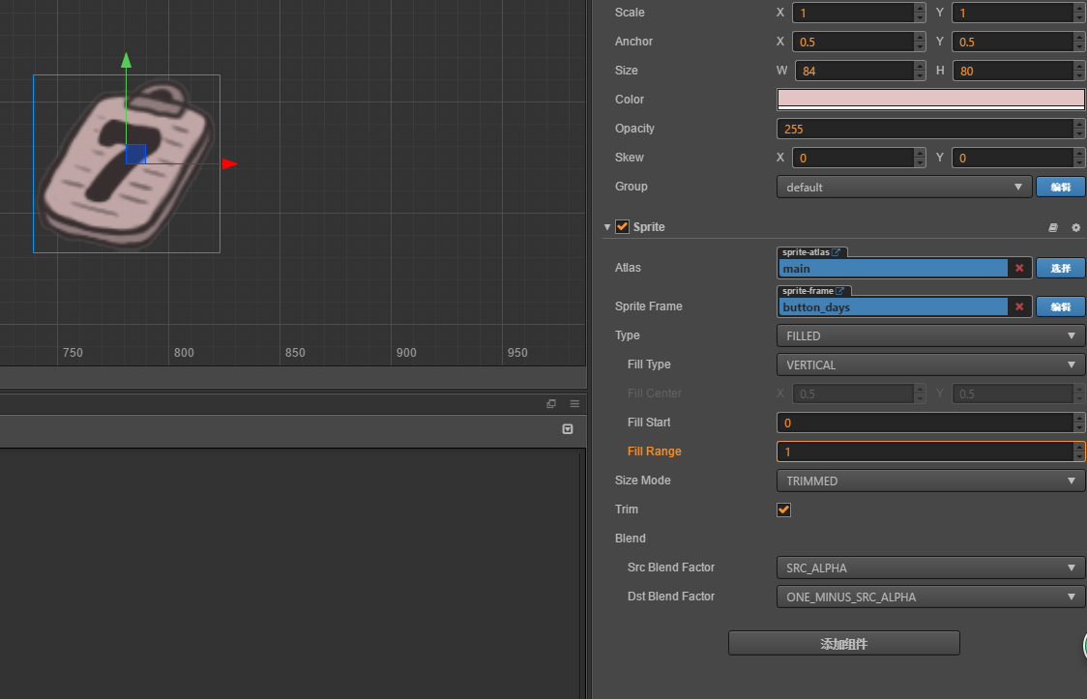Click the sprite-frame external link icon
The width and height of the screenshot is (1087, 699).
tap(840, 291)
